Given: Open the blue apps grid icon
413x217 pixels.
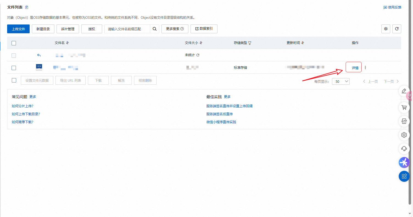Looking at the screenshot, I should tap(404, 176).
